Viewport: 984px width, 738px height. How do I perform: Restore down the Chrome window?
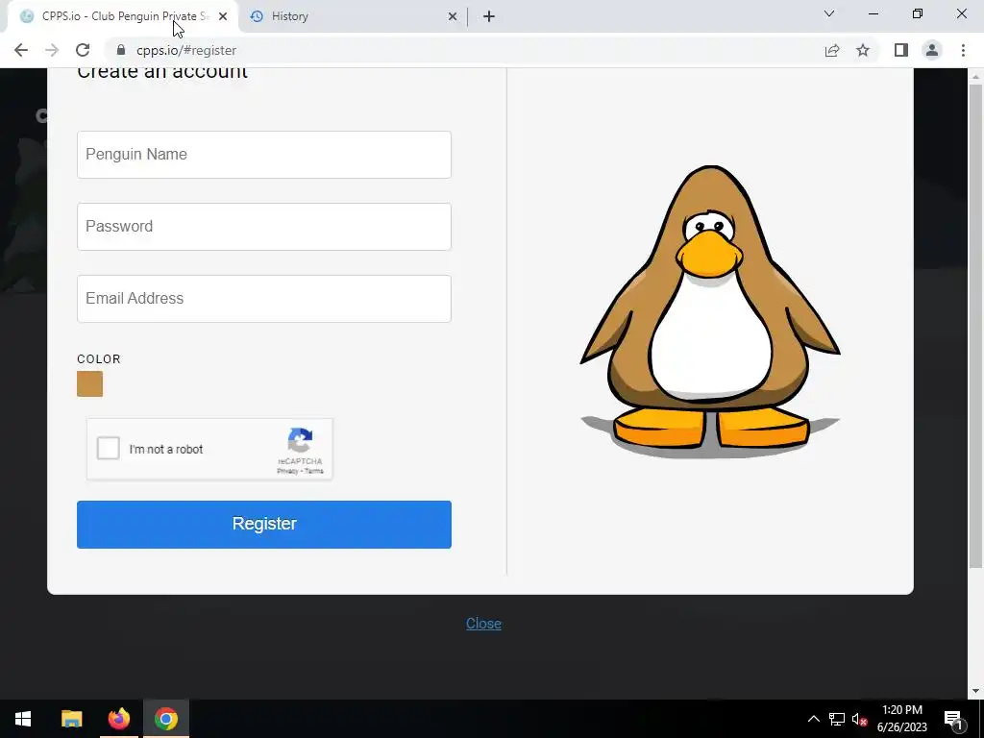click(918, 13)
